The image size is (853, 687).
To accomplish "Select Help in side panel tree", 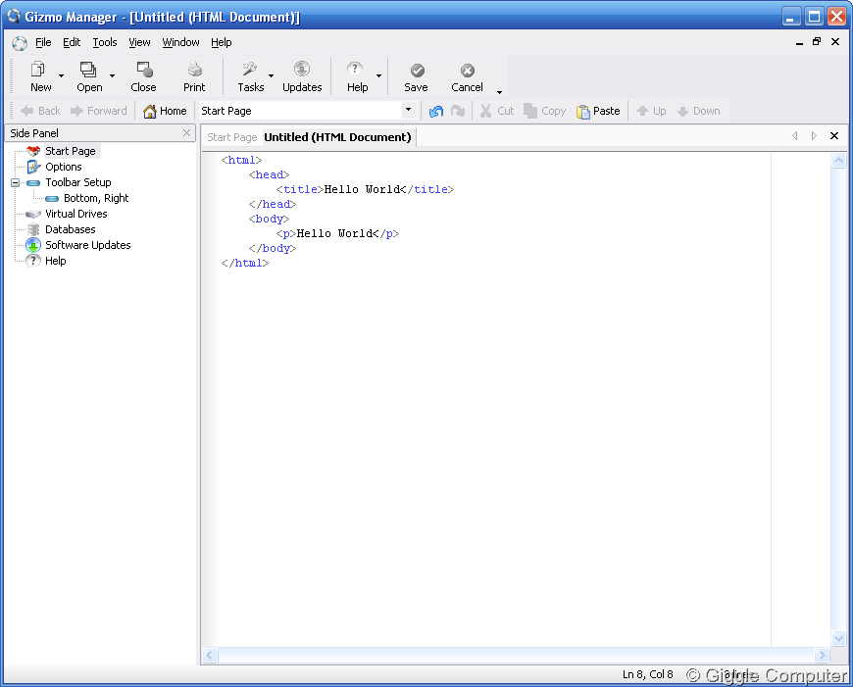I will pyautogui.click(x=56, y=261).
